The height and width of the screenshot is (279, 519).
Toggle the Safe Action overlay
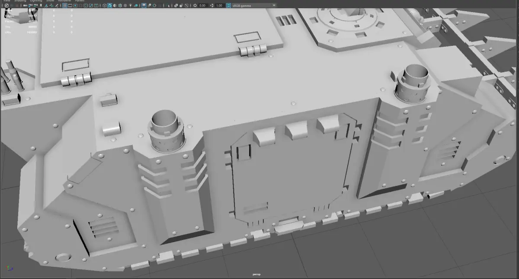tap(91, 6)
